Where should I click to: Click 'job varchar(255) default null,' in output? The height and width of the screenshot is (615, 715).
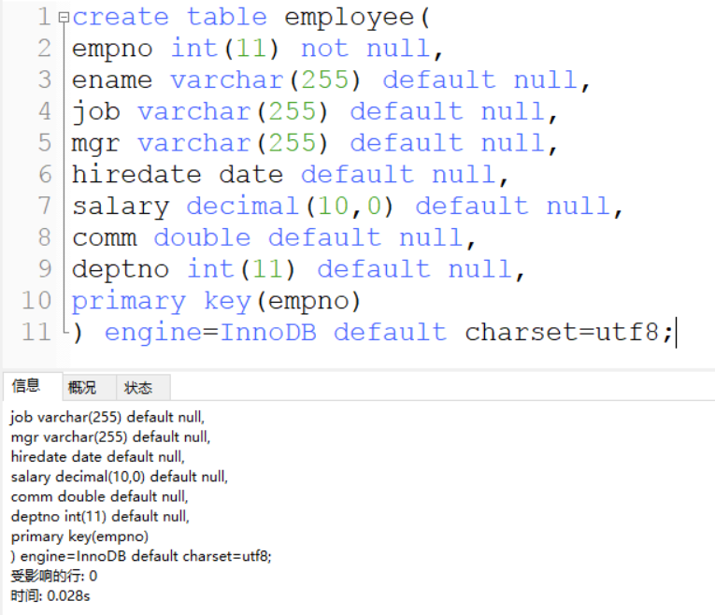pos(107,418)
